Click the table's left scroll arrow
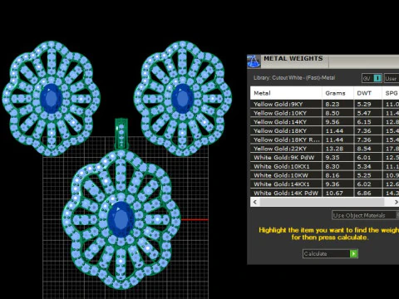Image resolution: width=399 pixels, height=299 pixels. point(255,202)
